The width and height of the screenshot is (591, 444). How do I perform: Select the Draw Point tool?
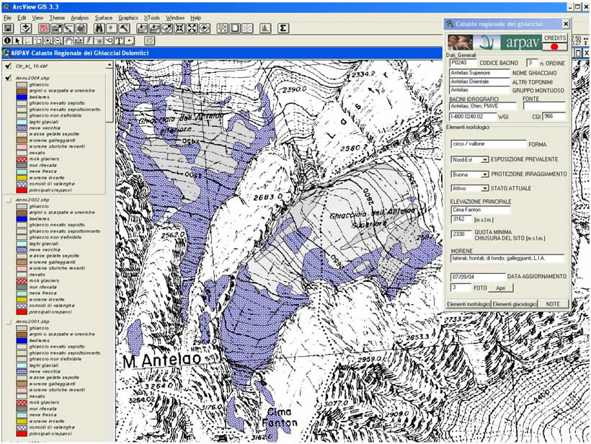[x=129, y=40]
